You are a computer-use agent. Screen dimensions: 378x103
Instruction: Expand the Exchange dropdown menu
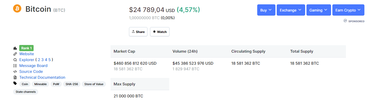click(x=291, y=10)
